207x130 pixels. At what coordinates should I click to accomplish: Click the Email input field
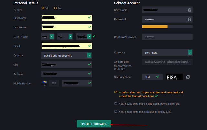[67, 46]
